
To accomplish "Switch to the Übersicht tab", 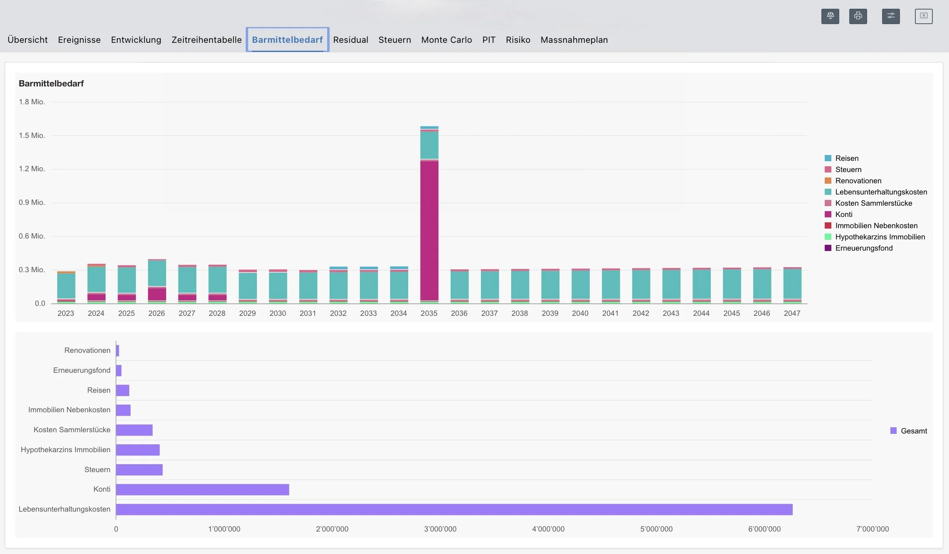I will coord(27,40).
